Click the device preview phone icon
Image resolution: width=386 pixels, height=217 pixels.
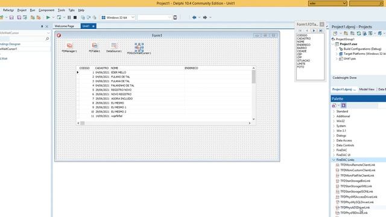(175, 17)
